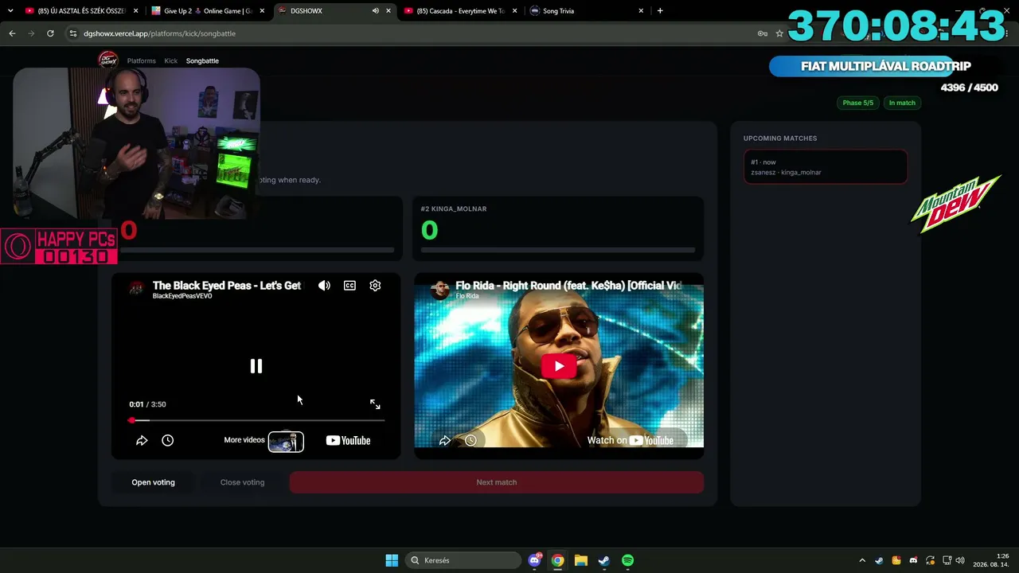
Task: Mute the DGSHOWX tab audio icon
Action: [376, 11]
